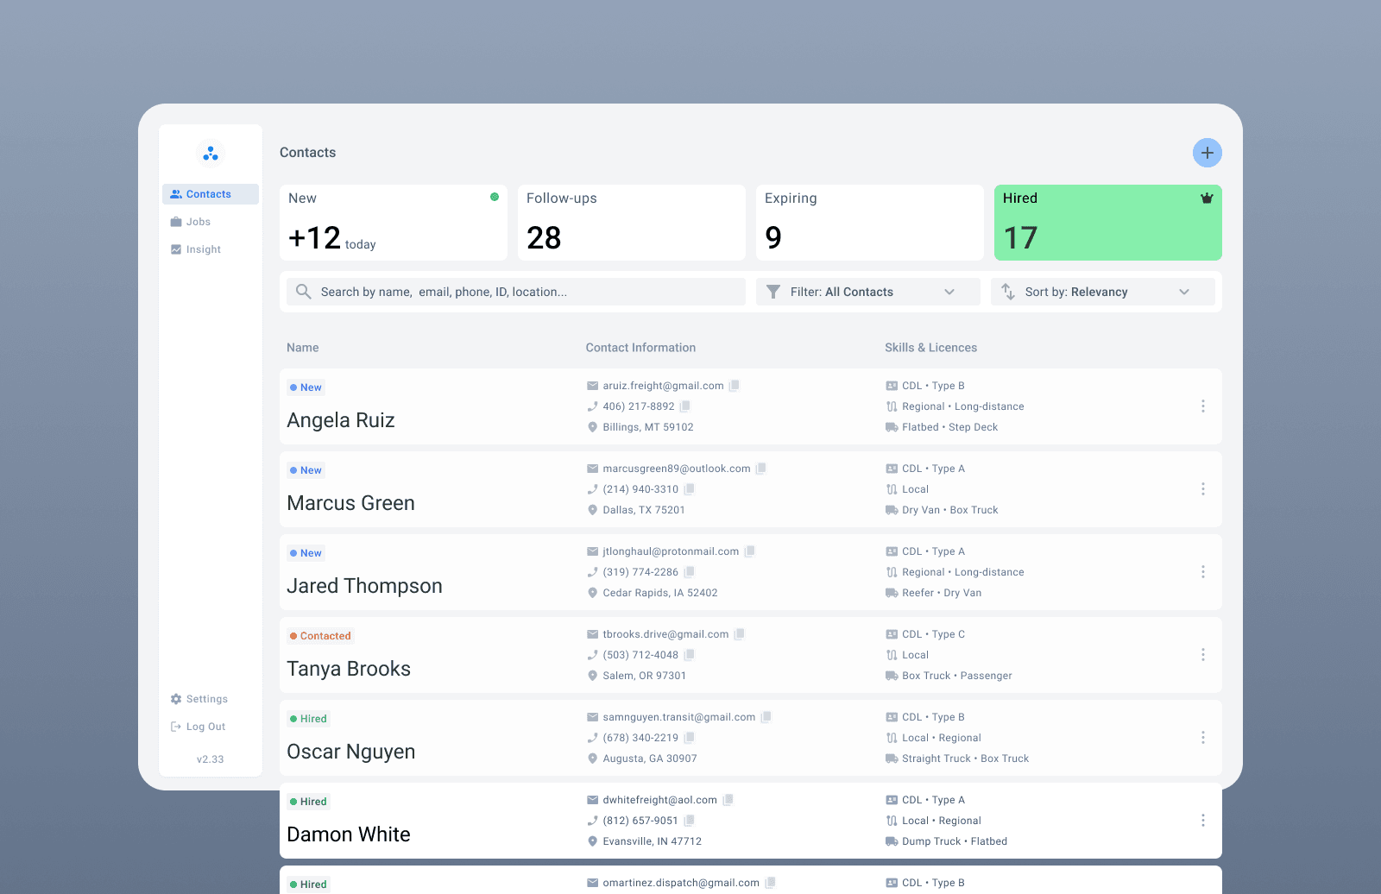Click the app logo in the sidebar

point(211,154)
